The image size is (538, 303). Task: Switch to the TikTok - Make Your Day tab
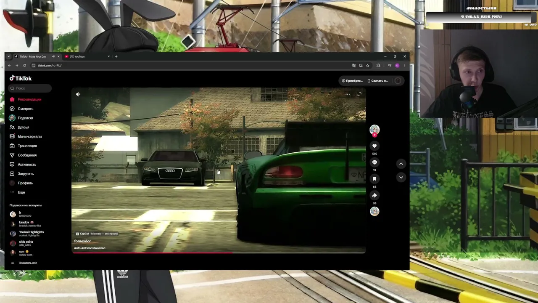(33, 56)
